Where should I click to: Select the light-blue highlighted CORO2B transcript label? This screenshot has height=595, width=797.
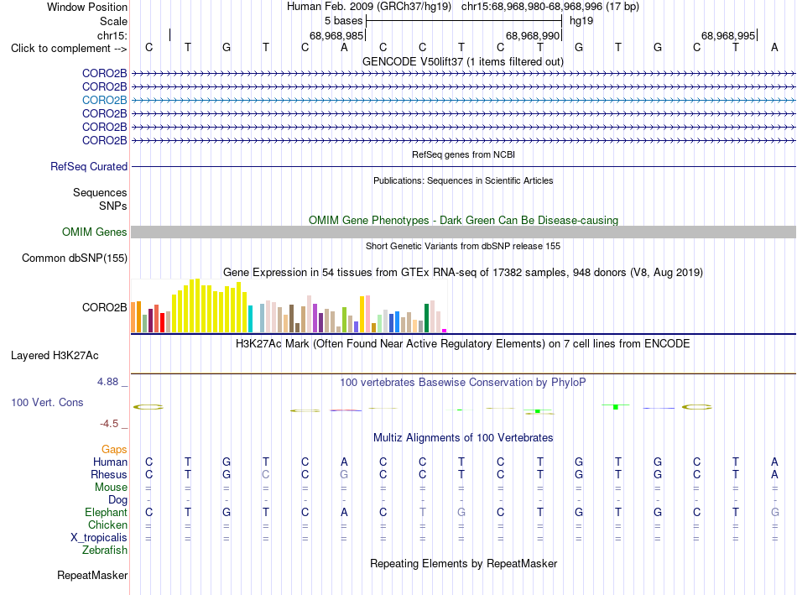pos(105,100)
